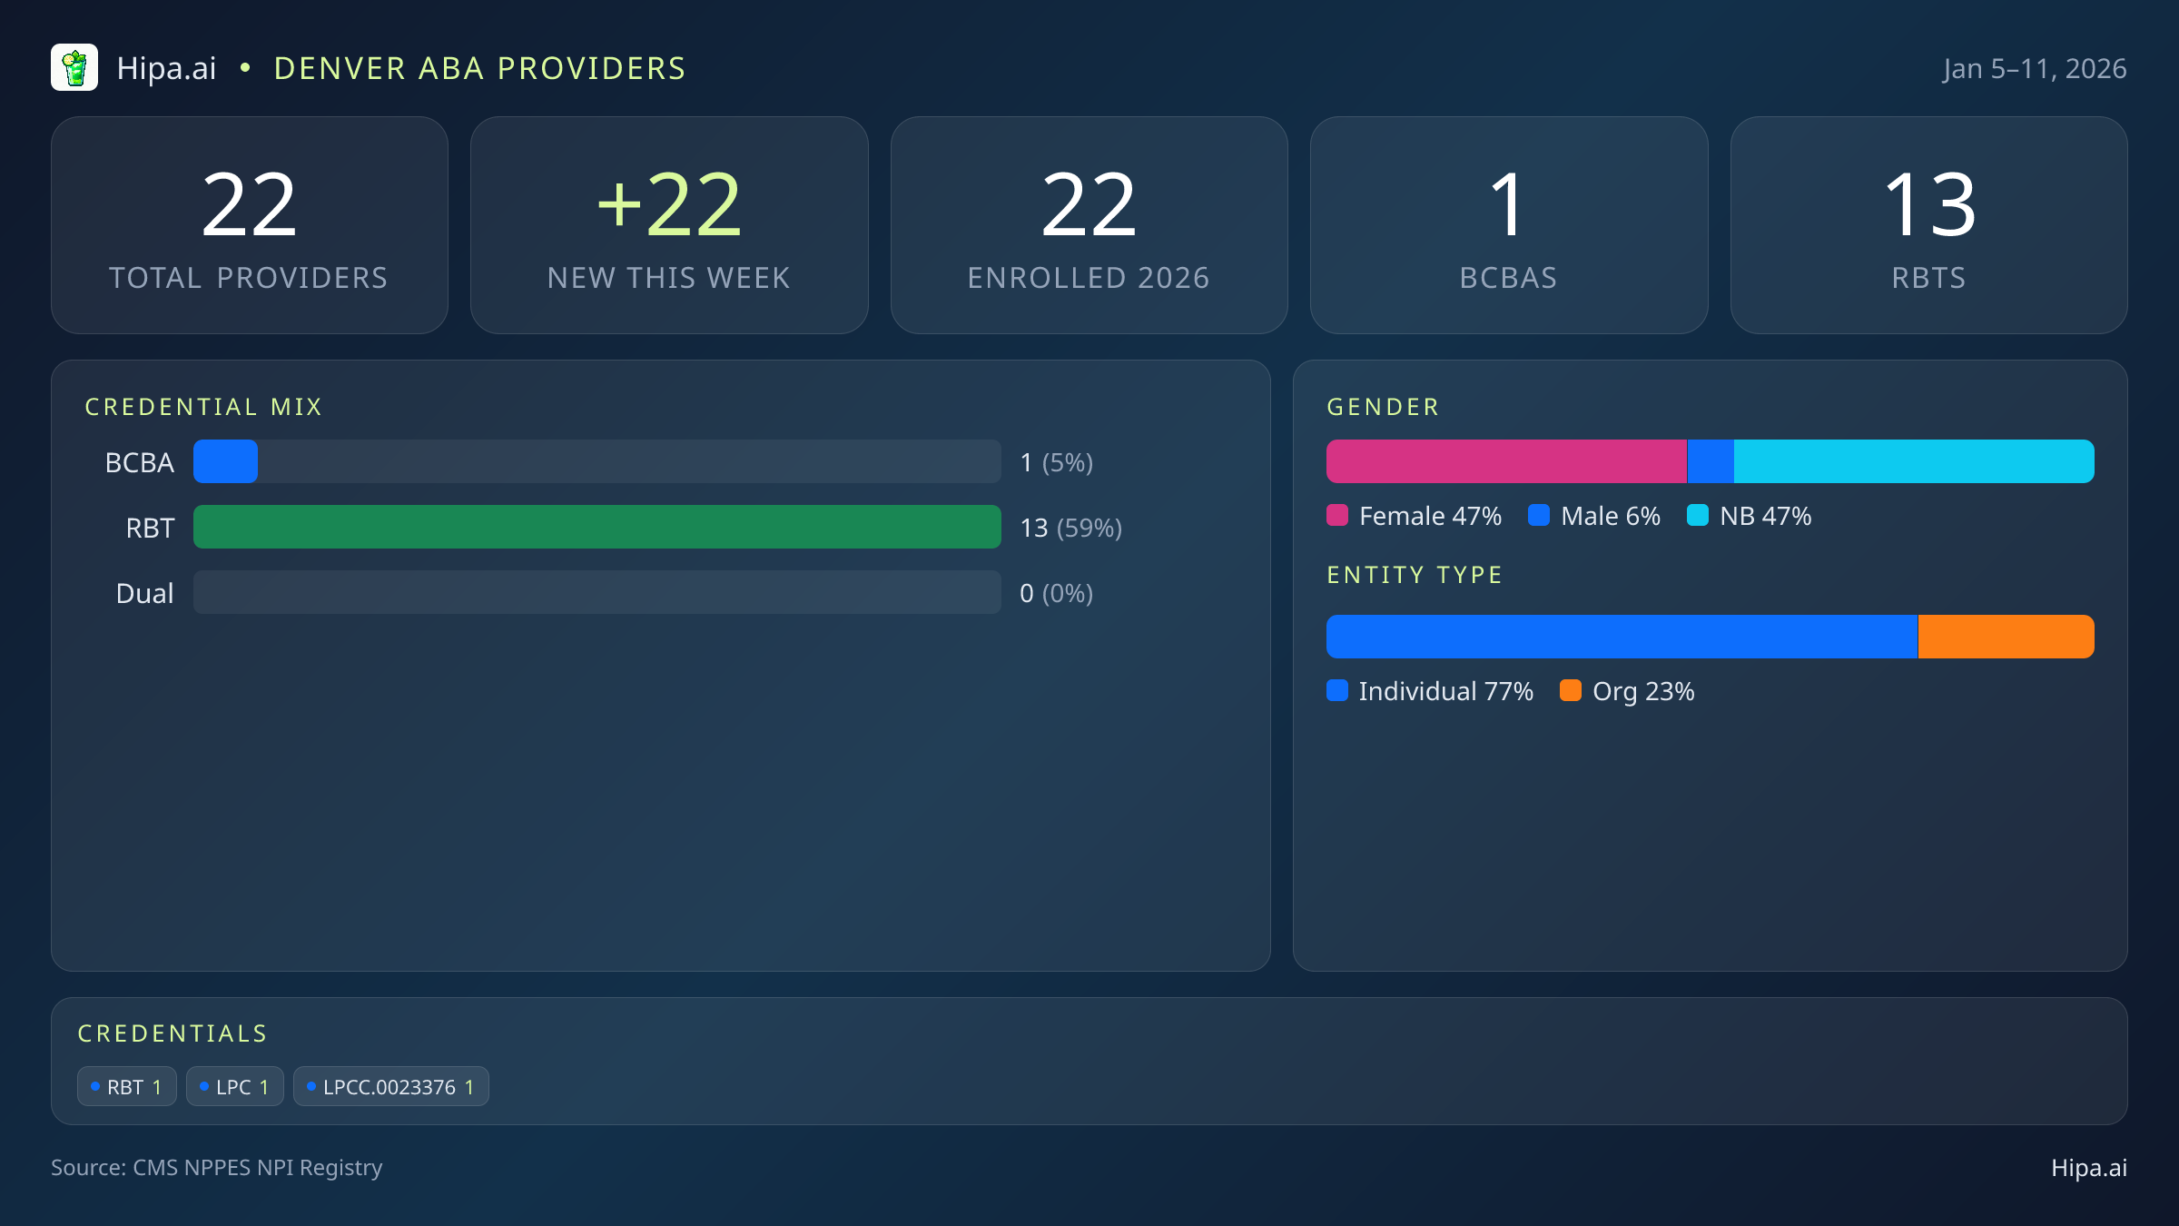
Task: Open the New This Week metric card
Action: [x=669, y=224]
